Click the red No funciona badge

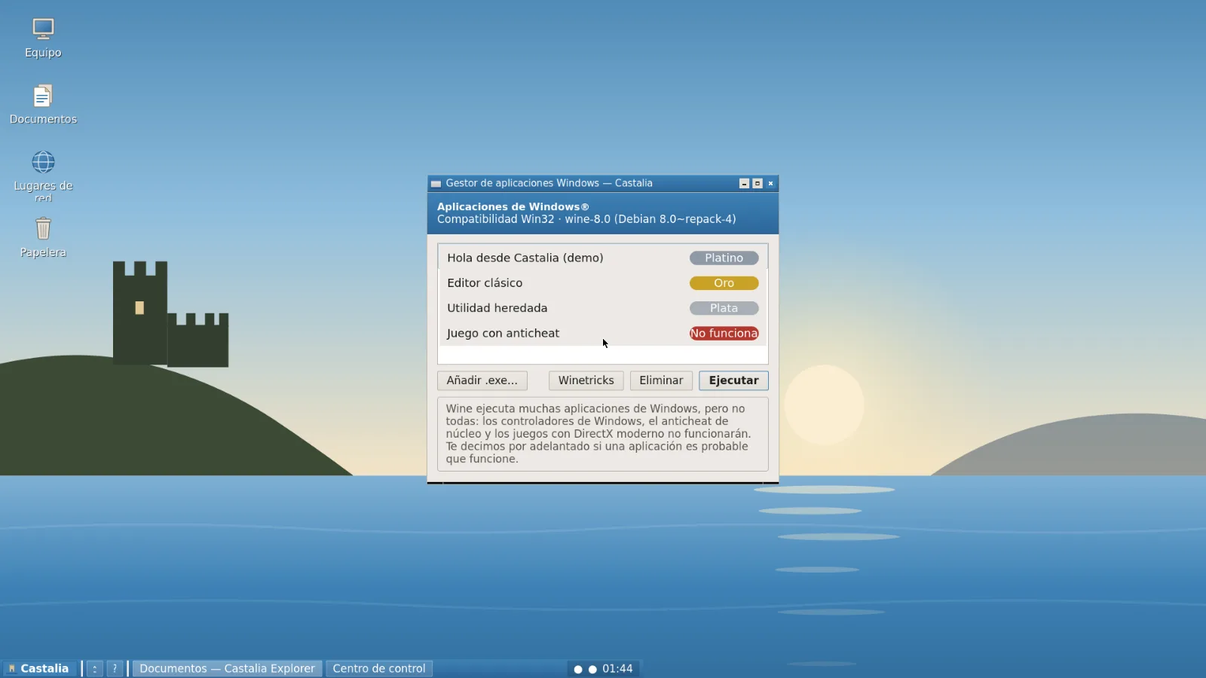(x=724, y=333)
